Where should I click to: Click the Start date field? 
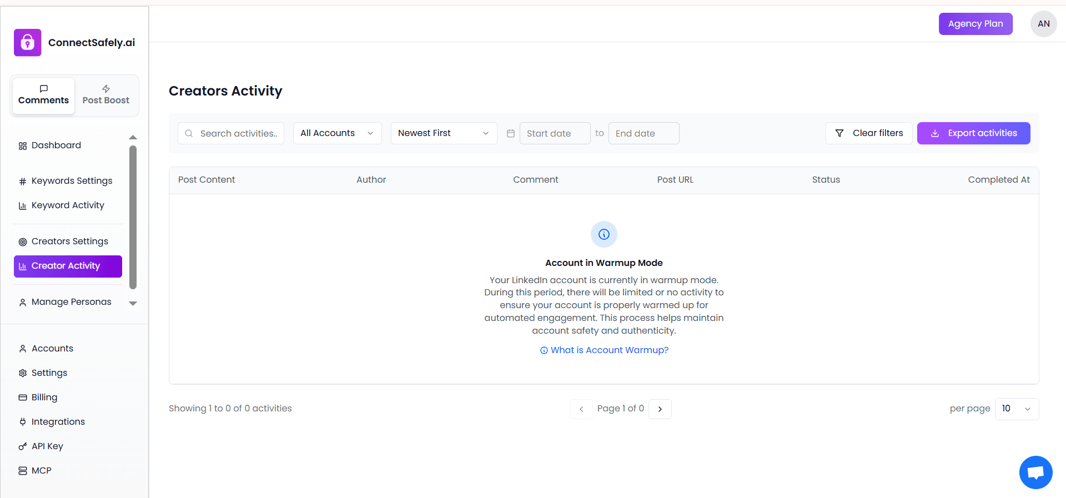click(x=555, y=133)
